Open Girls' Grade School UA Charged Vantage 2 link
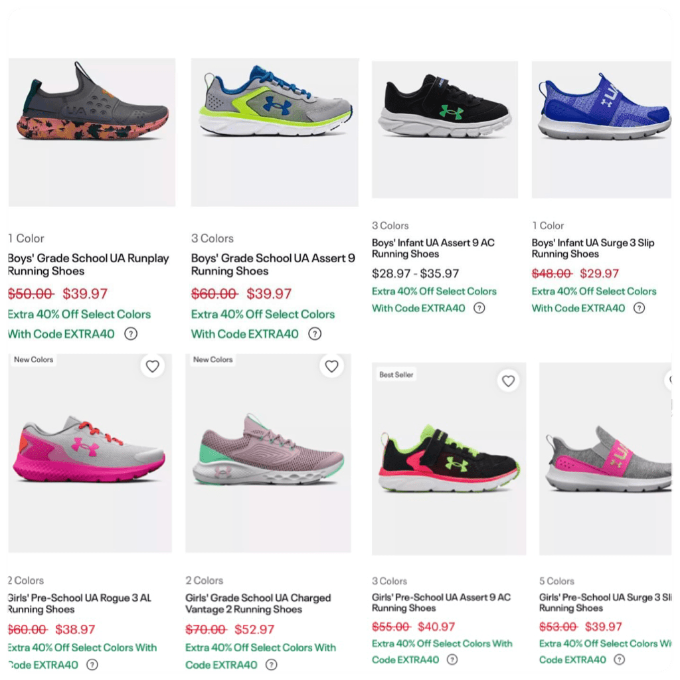This screenshot has width=680, height=680. pyautogui.click(x=258, y=603)
